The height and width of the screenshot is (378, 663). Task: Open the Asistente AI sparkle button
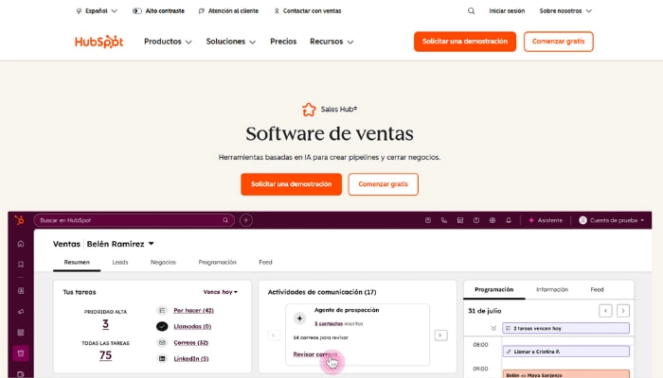[546, 220]
